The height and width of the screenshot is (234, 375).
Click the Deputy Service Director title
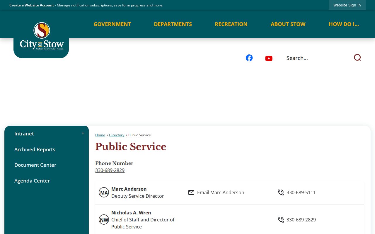(138, 196)
